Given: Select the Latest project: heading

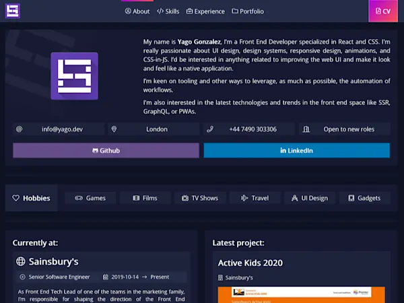Looking at the screenshot, I should [x=238, y=242].
